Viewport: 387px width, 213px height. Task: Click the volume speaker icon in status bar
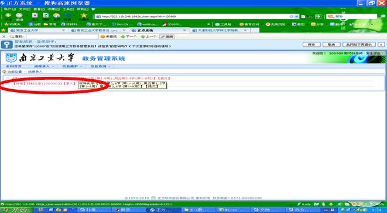click(340, 204)
